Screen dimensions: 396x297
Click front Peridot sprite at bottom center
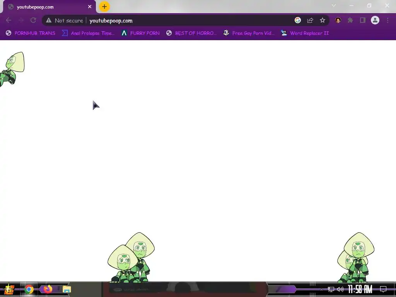pyautogui.click(x=123, y=263)
